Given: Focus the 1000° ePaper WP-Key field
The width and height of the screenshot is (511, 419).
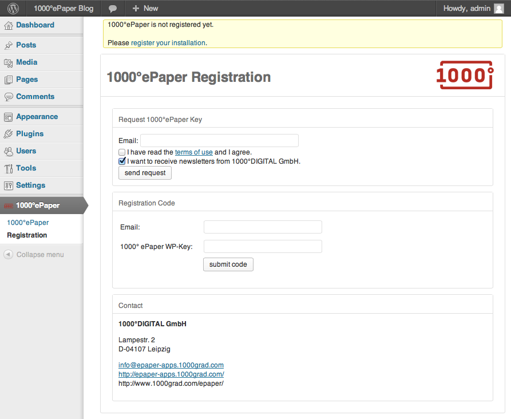Looking at the screenshot, I should tap(263, 247).
